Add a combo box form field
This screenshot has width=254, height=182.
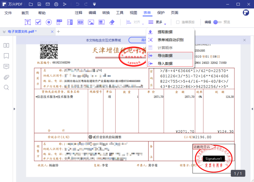[59, 22]
